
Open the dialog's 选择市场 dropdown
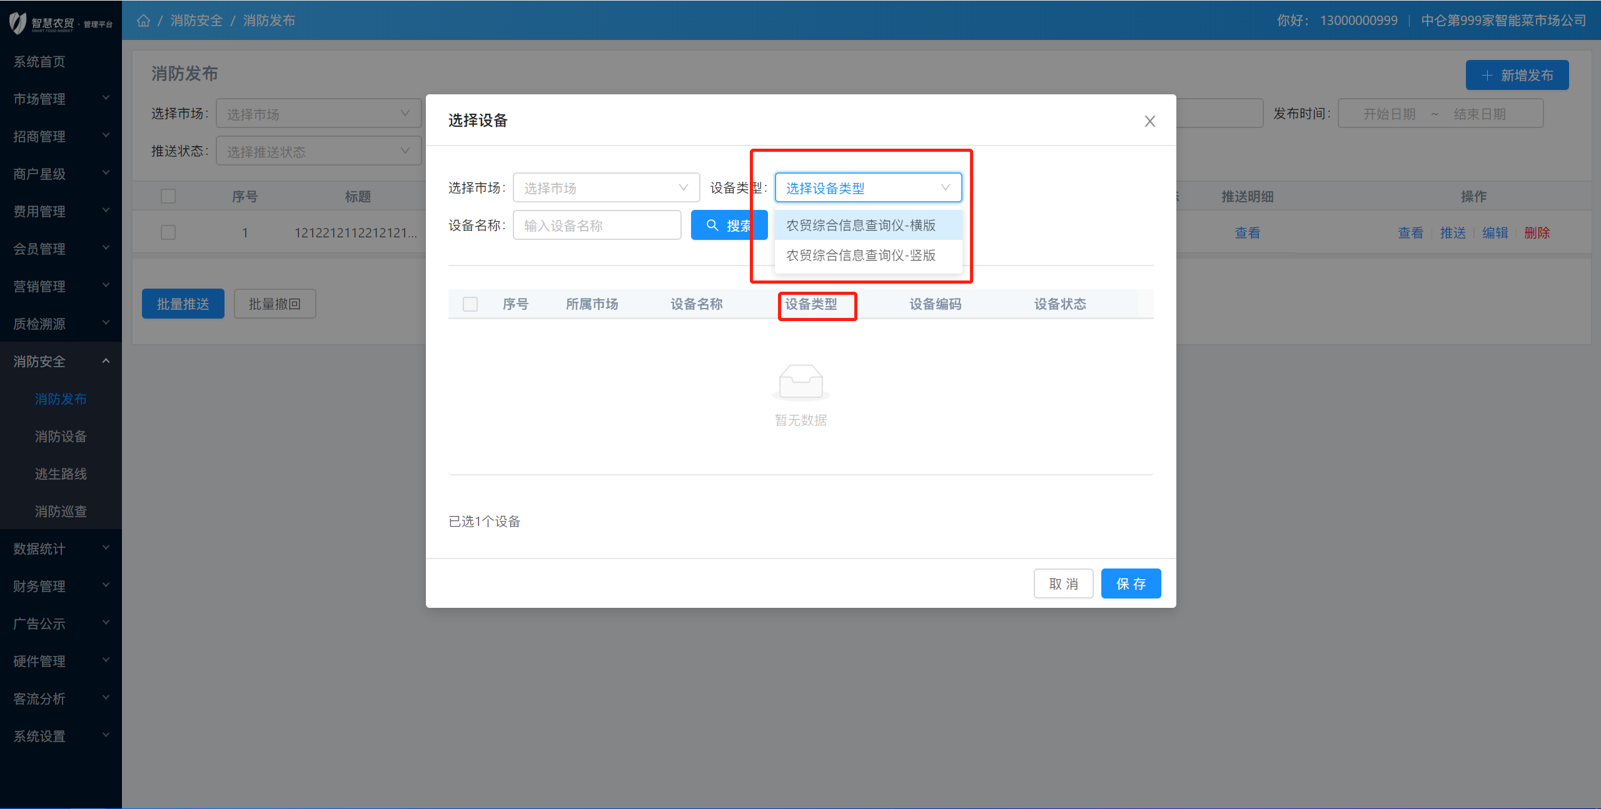click(605, 188)
